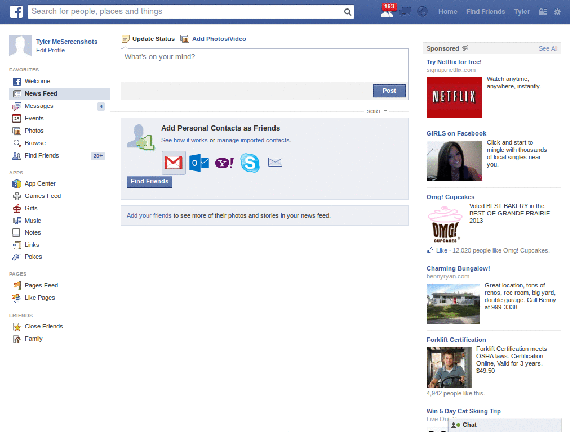Click the Gifts icon
Image resolution: width=577 pixels, height=432 pixels.
click(17, 208)
